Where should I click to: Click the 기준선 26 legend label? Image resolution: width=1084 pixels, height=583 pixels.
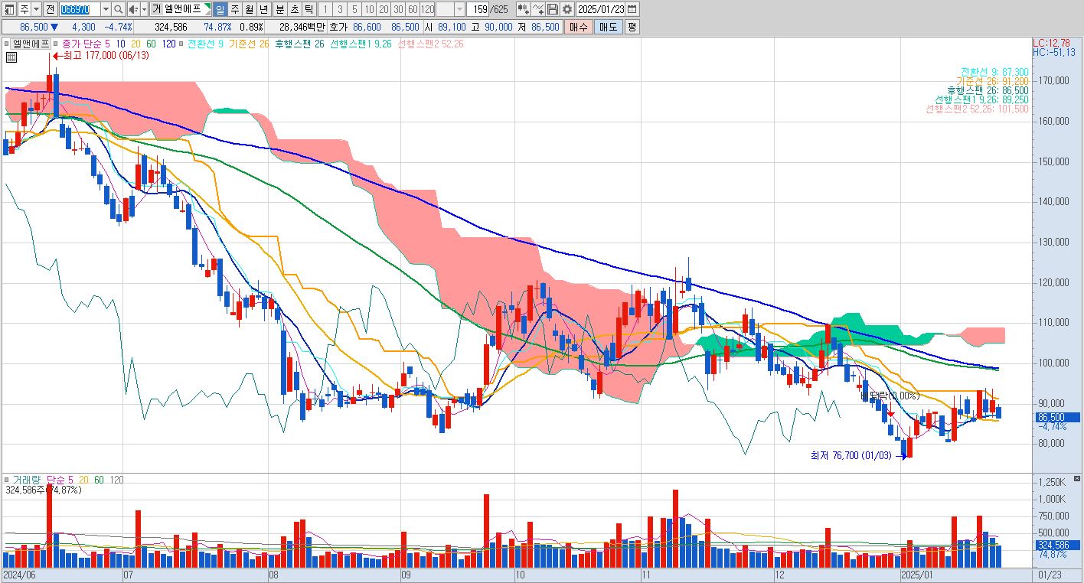tap(249, 44)
